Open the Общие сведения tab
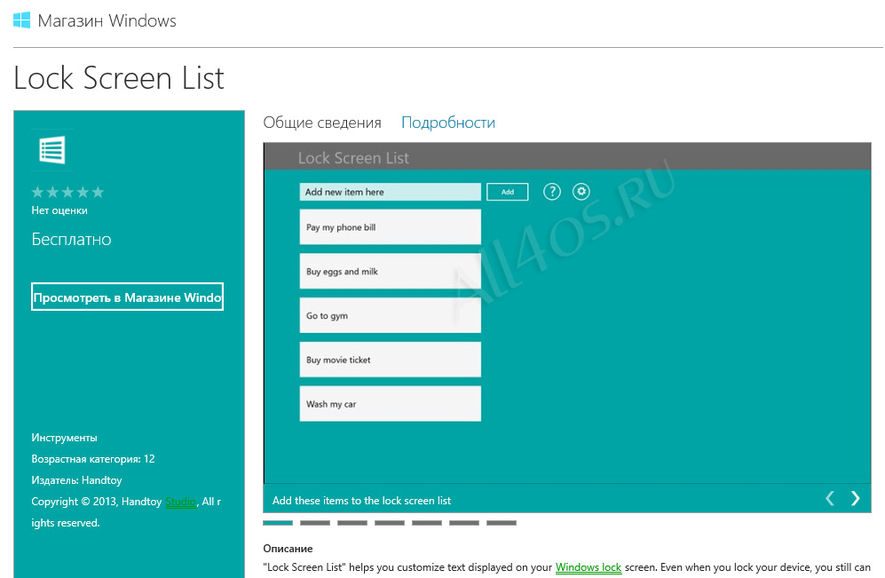This screenshot has width=885, height=578. tap(322, 123)
